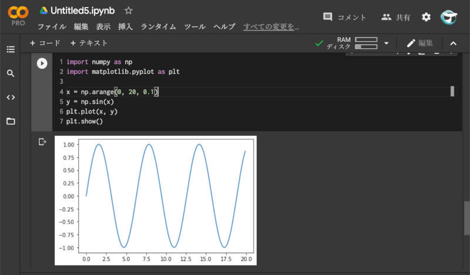470x275 pixels.
Task: Open the code snippets sidebar icon
Action: coord(11,97)
